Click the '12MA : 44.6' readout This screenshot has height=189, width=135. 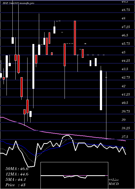click(17, 174)
